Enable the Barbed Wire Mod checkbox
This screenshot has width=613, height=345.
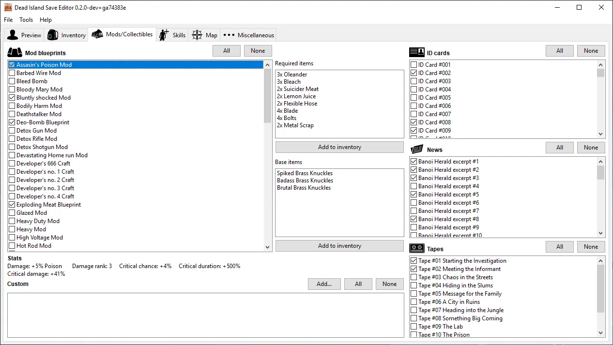point(12,73)
